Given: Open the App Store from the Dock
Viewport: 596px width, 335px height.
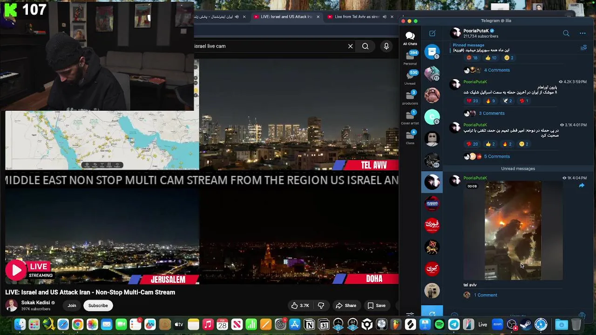Looking at the screenshot, I should [295, 324].
